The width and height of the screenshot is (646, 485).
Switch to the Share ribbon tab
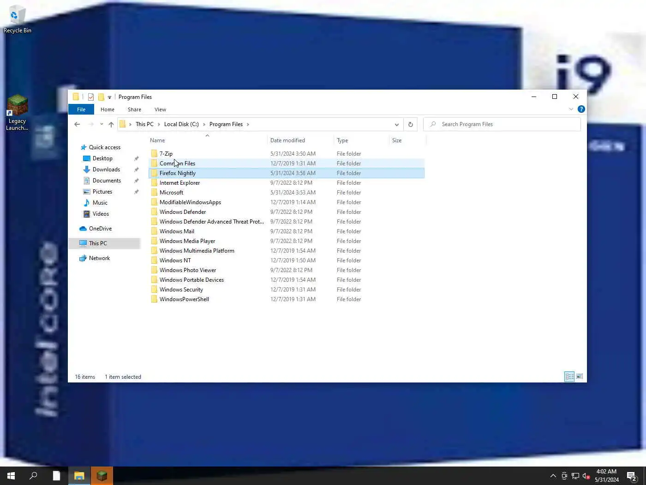click(x=134, y=109)
